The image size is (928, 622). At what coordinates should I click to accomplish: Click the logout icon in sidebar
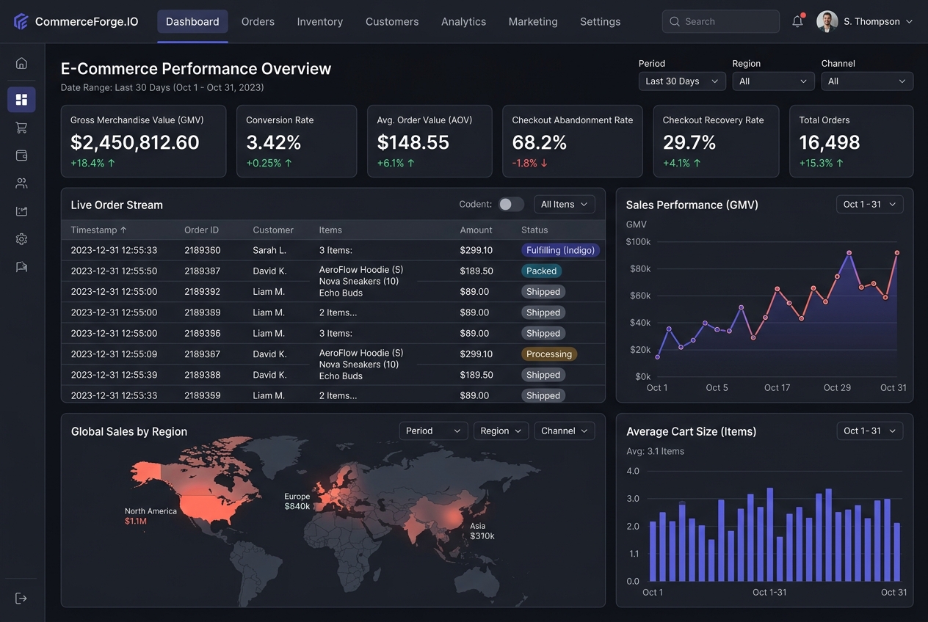[x=21, y=599]
